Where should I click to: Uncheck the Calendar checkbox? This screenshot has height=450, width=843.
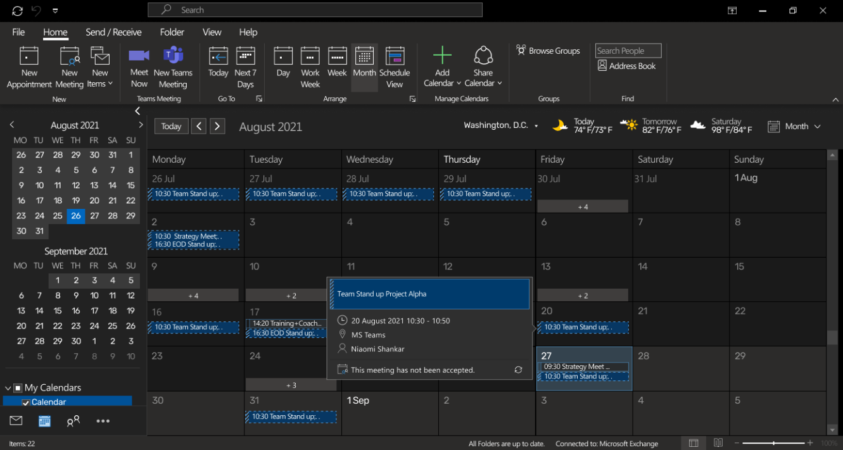[x=26, y=403]
